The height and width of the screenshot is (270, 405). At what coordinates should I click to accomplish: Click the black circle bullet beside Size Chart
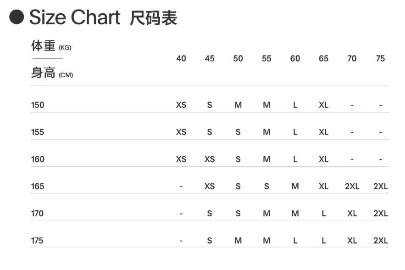coord(17,18)
